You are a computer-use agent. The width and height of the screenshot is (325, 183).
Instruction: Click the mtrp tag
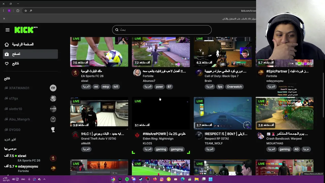click(x=106, y=87)
